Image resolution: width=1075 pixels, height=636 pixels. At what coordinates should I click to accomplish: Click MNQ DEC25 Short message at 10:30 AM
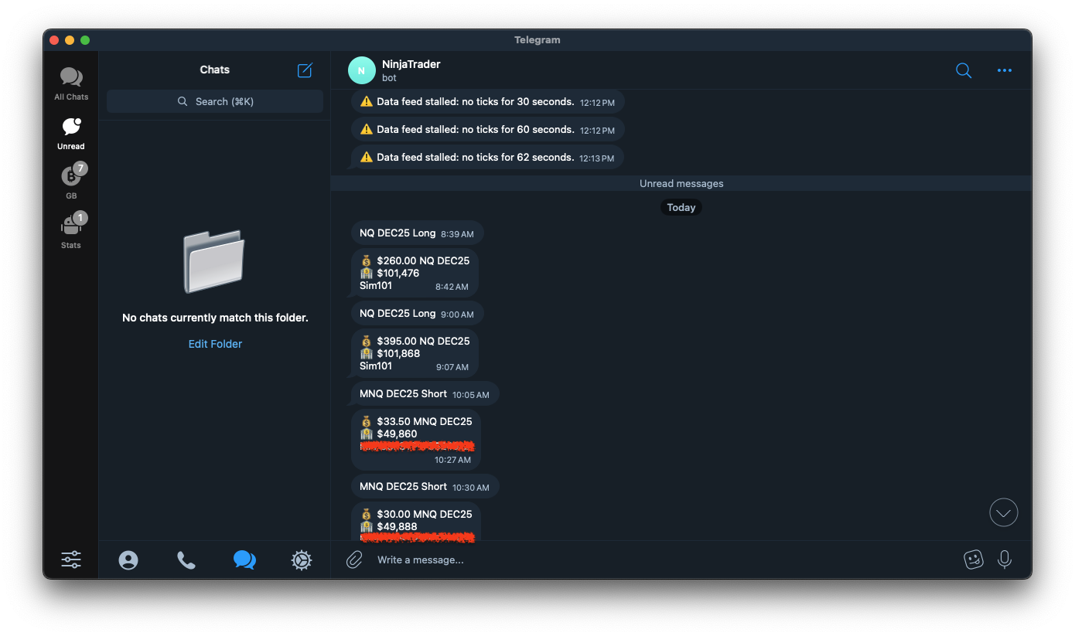425,486
